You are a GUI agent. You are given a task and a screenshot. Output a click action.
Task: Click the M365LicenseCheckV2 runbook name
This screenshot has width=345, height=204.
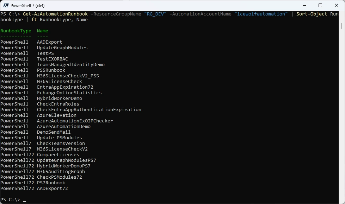click(62, 149)
